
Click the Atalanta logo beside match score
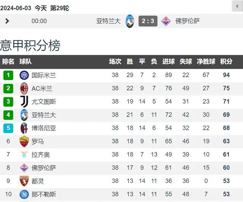[129, 21]
